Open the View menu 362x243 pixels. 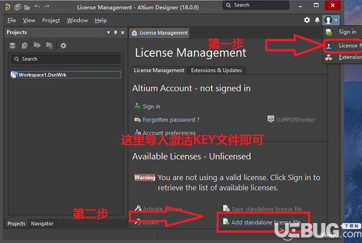[29, 21]
